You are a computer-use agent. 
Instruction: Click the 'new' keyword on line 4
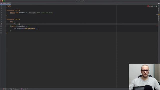17,13
